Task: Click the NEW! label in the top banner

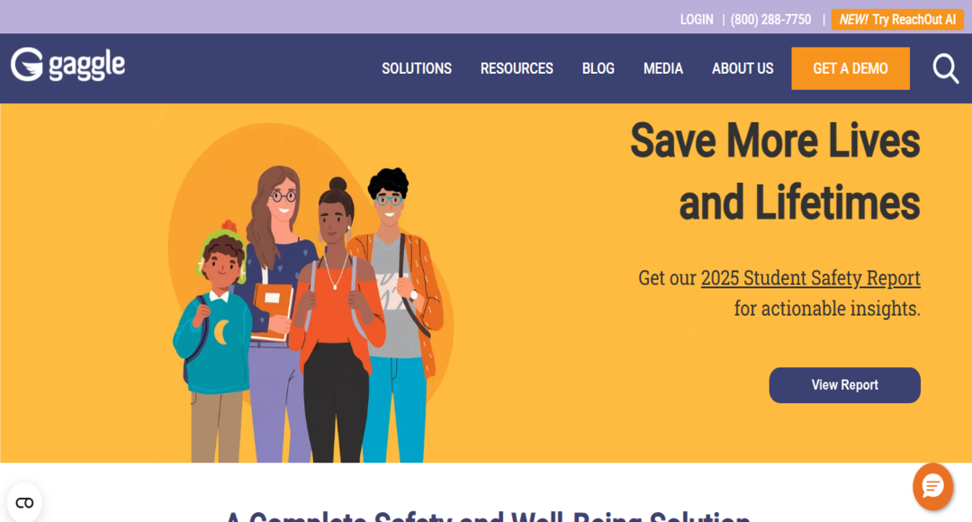Action: click(x=853, y=20)
